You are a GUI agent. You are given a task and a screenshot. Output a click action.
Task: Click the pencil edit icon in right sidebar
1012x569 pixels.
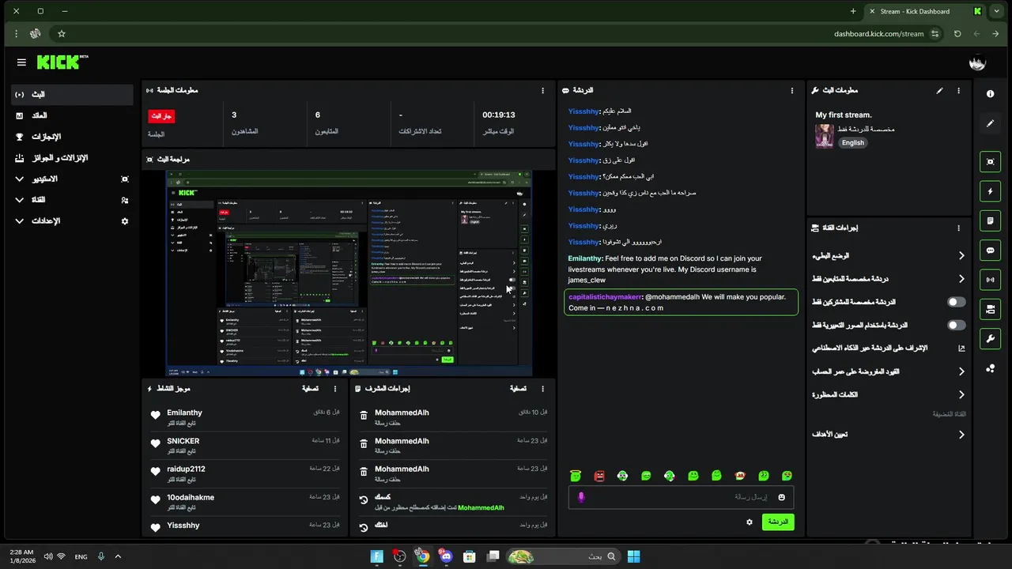click(x=990, y=123)
